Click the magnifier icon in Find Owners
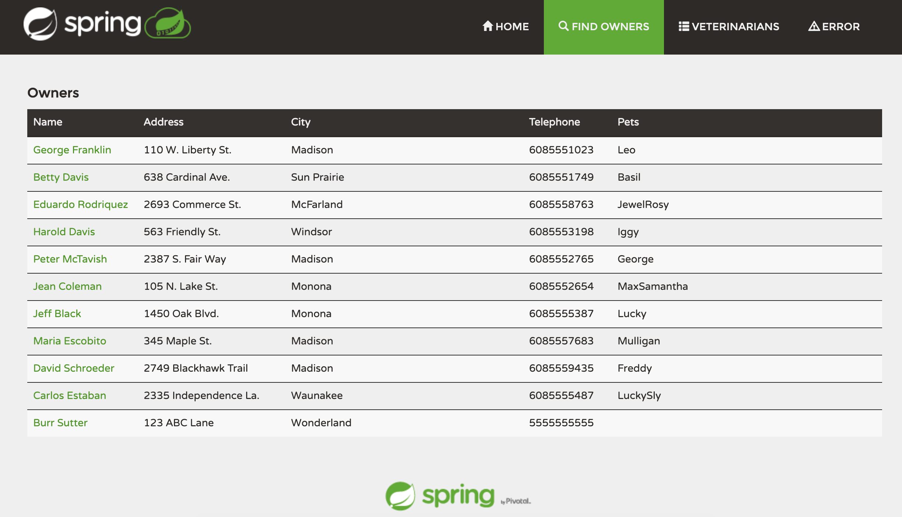 pos(563,26)
